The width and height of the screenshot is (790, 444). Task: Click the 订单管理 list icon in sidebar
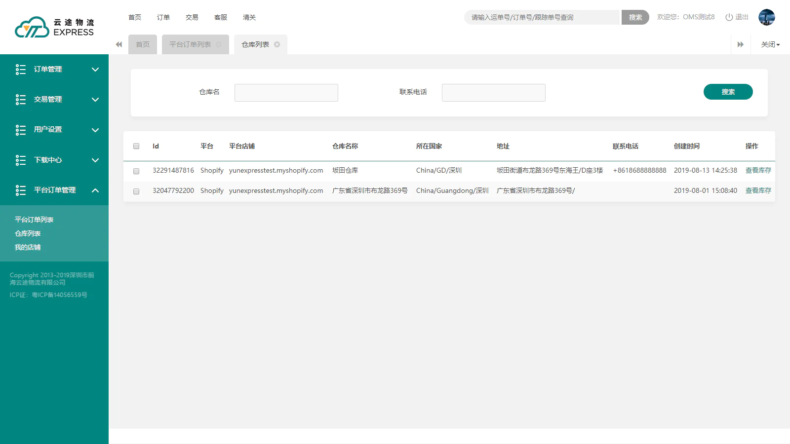pyautogui.click(x=21, y=70)
